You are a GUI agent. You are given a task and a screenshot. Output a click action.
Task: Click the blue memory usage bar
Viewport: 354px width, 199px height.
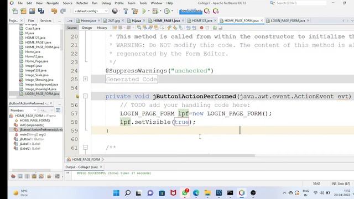190,11
